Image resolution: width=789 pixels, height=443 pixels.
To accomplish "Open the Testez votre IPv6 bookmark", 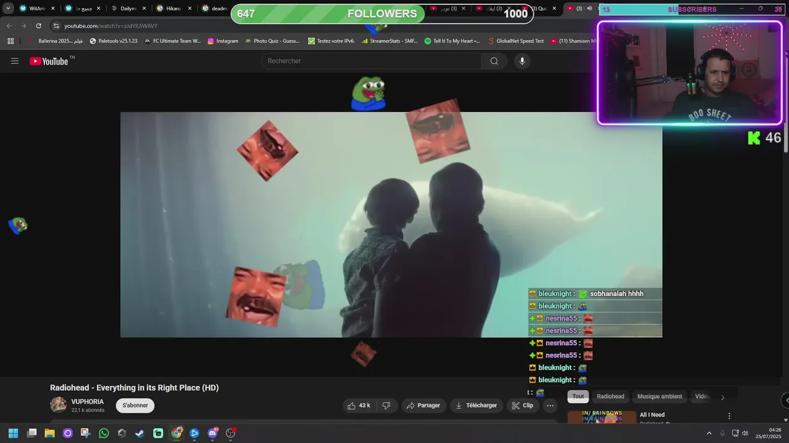I will pyautogui.click(x=331, y=41).
